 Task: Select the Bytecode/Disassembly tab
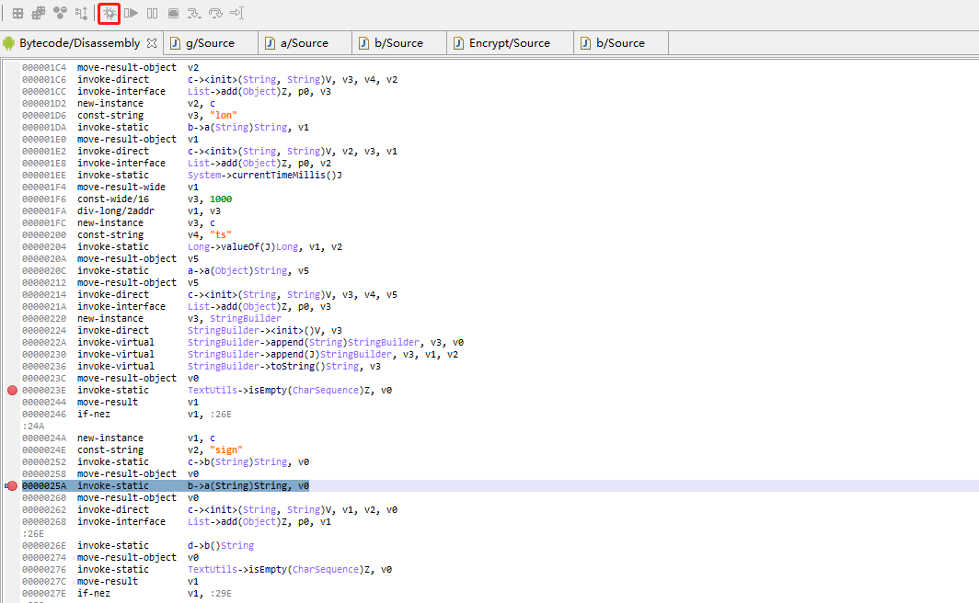pyautogui.click(x=79, y=43)
